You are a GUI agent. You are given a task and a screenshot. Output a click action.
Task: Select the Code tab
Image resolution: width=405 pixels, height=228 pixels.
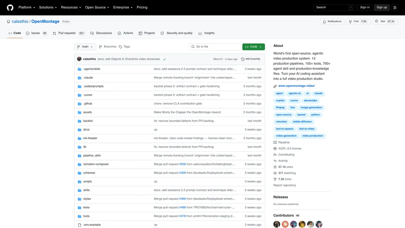click(15, 33)
